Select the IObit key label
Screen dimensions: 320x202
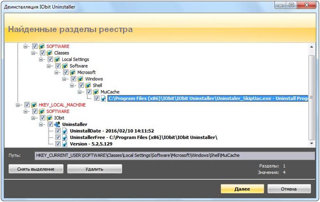point(59,118)
